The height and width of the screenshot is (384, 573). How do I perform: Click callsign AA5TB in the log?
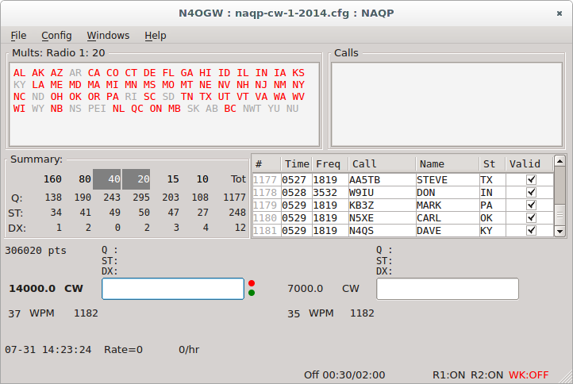click(x=365, y=180)
